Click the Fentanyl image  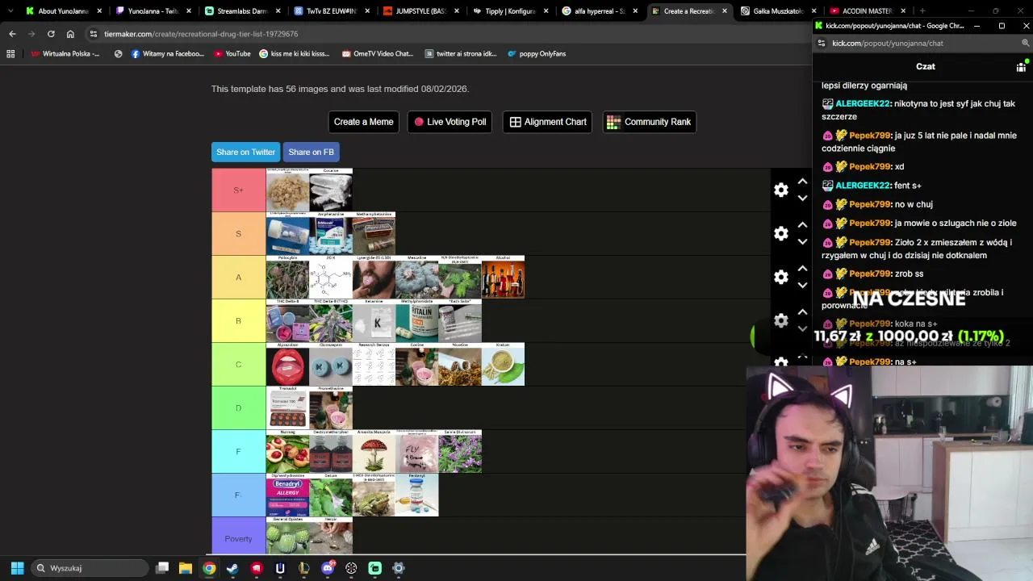pos(417,495)
